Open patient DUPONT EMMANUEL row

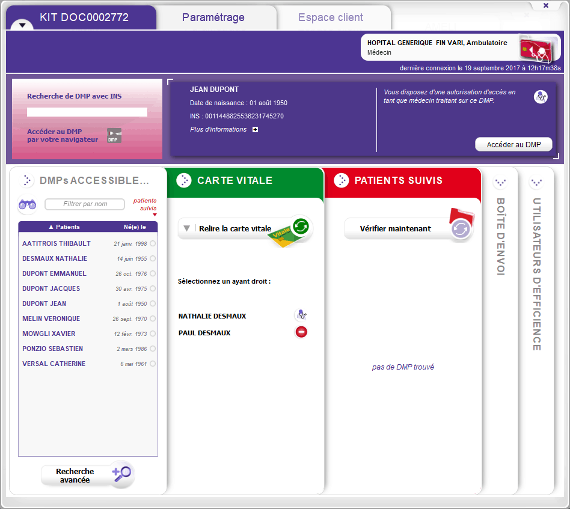pyautogui.click(x=88, y=273)
